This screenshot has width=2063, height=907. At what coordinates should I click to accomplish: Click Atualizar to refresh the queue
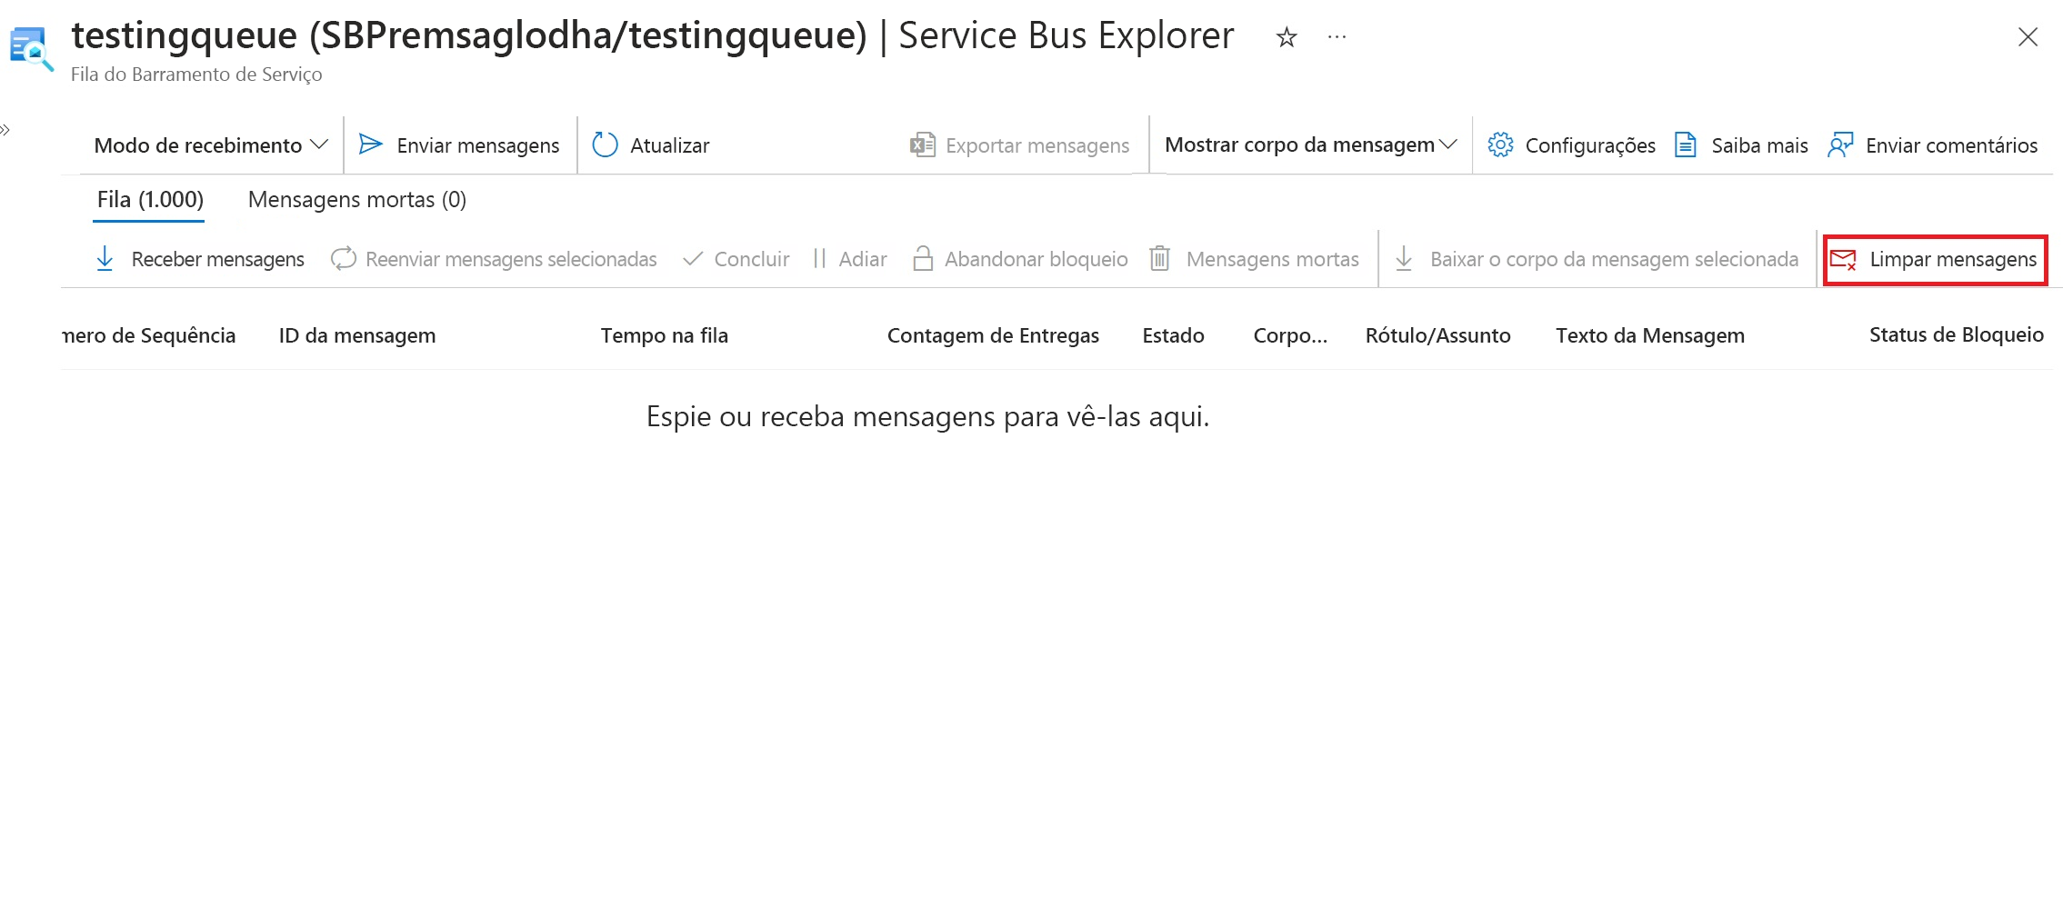[651, 145]
